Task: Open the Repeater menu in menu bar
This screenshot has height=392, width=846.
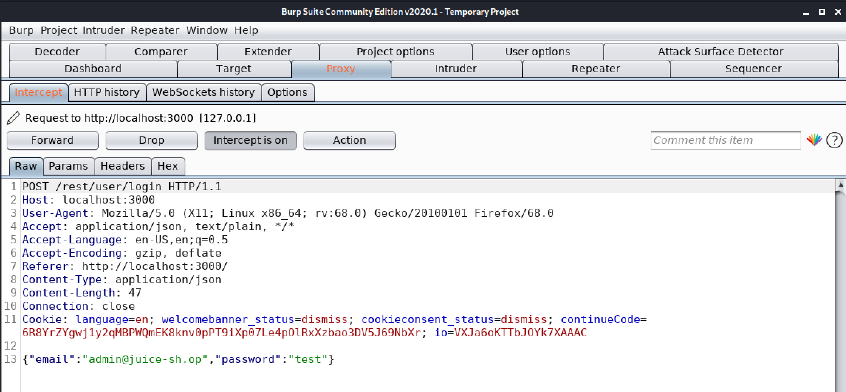Action: click(155, 30)
